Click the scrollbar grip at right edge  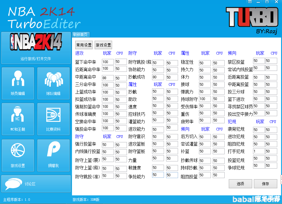(x=281, y=180)
